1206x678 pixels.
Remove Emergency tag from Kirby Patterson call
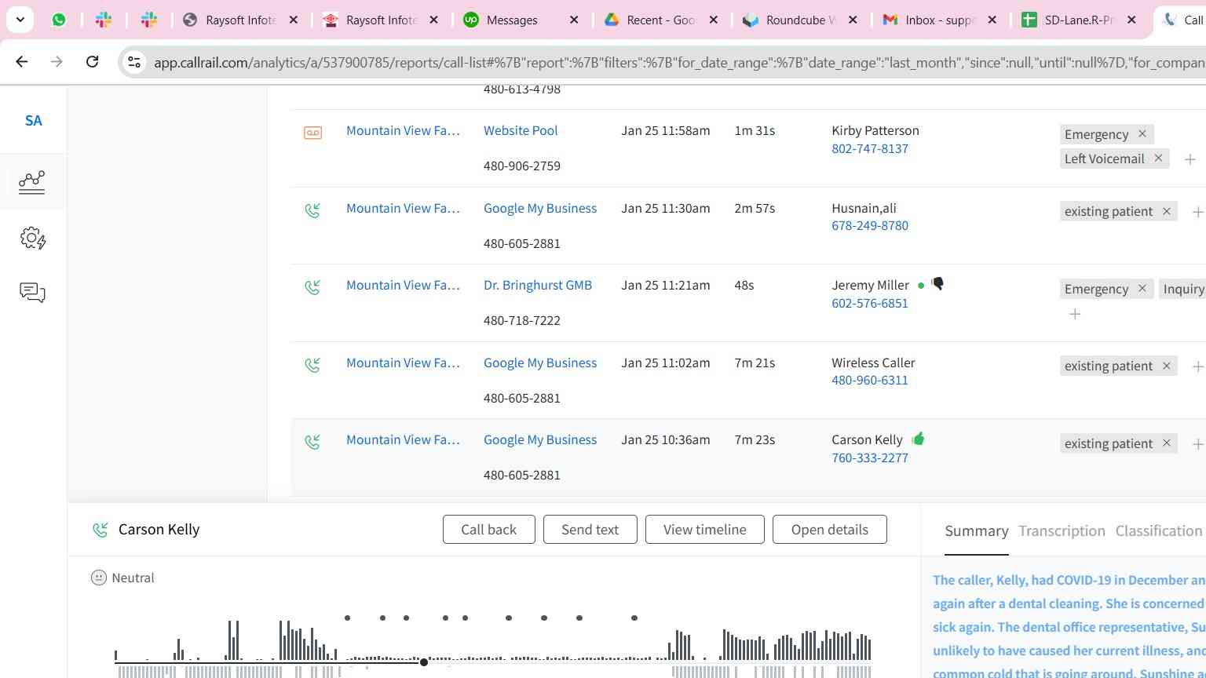(1142, 134)
